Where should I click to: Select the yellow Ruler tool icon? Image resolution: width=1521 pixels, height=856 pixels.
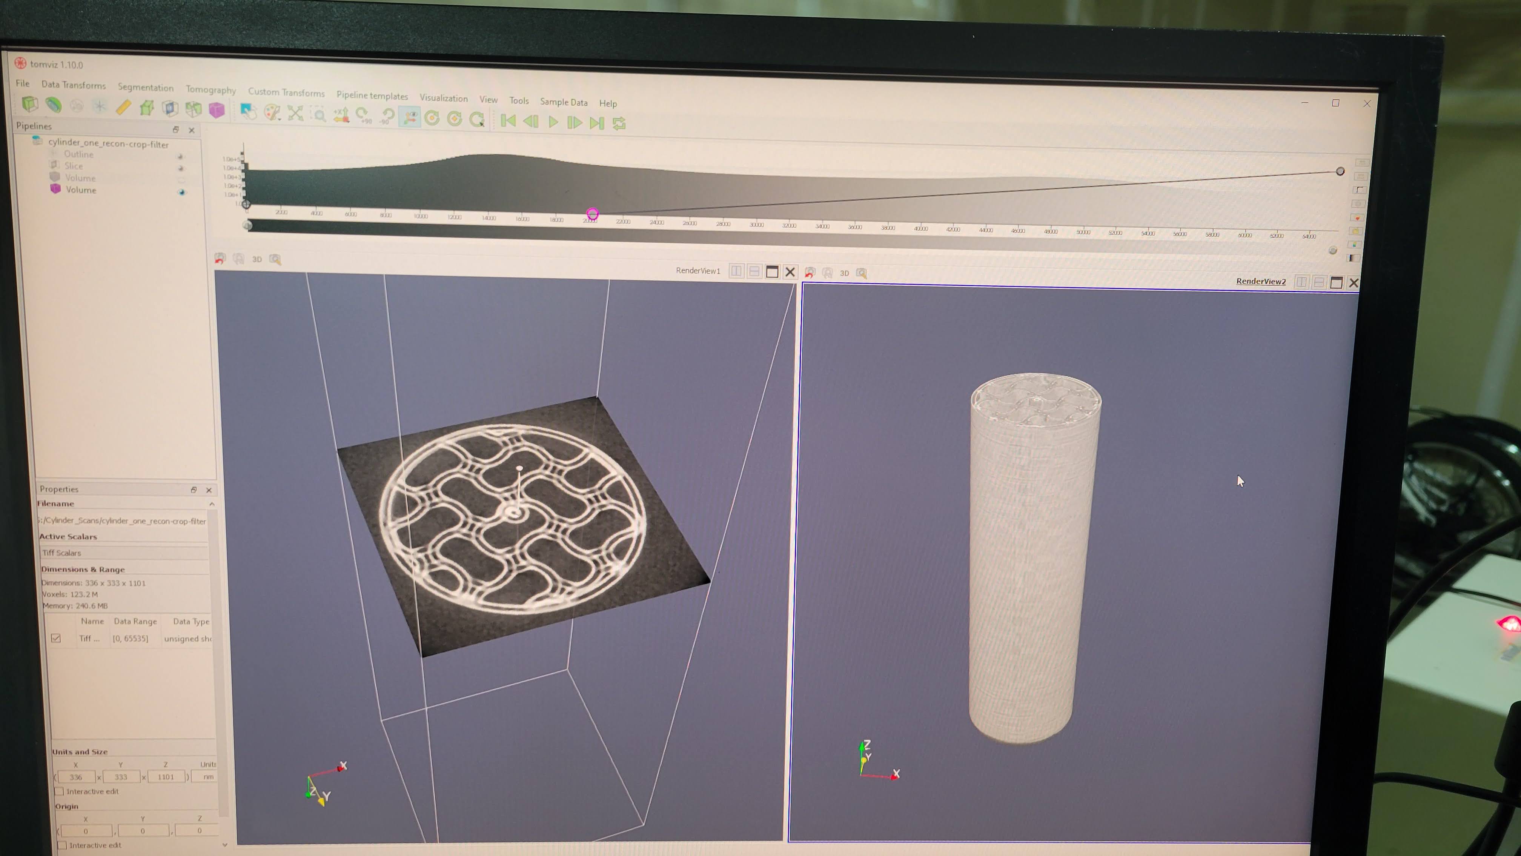point(123,107)
